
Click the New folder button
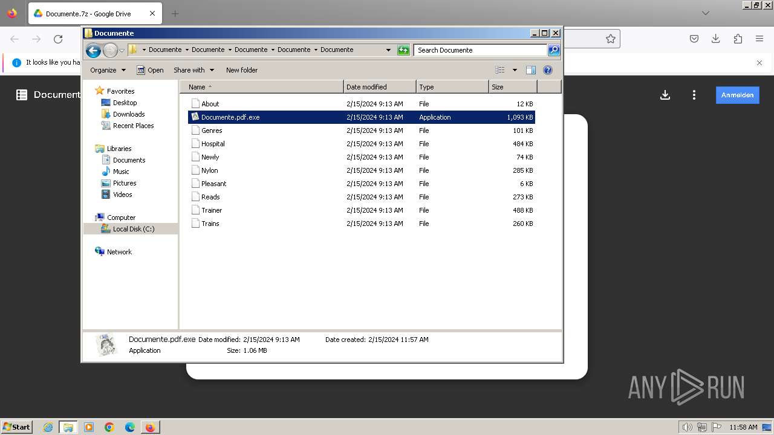point(242,70)
